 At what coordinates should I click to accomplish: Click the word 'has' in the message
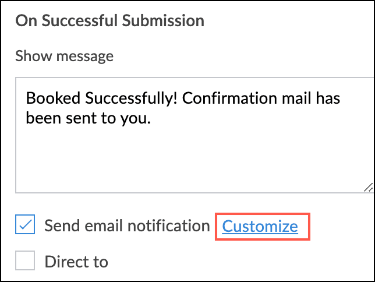[x=328, y=98]
